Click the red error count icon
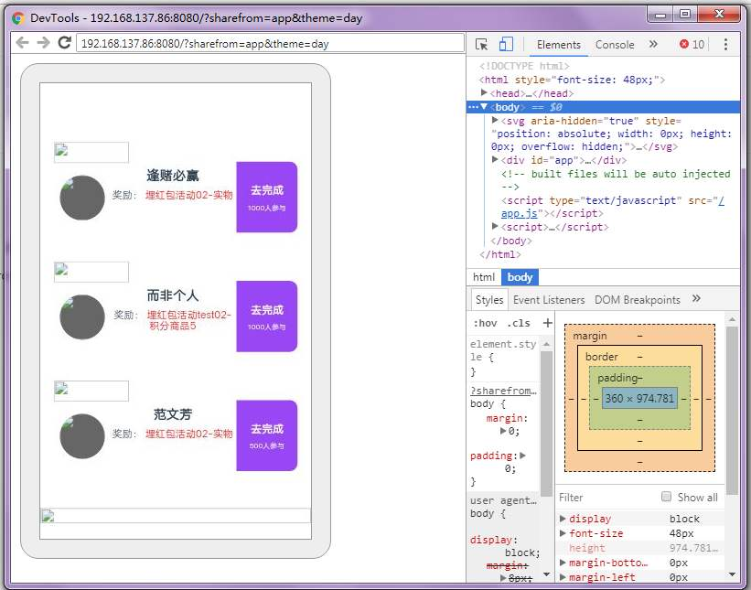Image resolution: width=751 pixels, height=590 pixels. tap(684, 44)
